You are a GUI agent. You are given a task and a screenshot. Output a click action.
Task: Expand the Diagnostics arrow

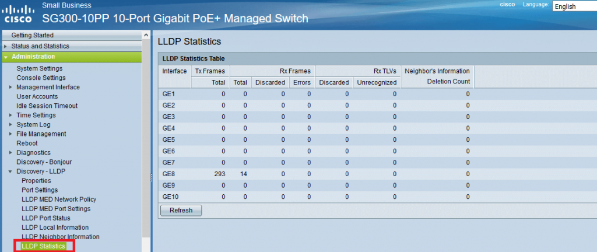click(10, 153)
